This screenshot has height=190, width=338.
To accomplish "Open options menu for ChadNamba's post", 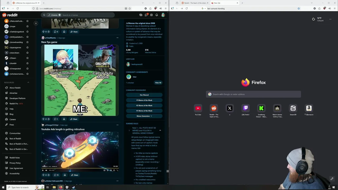I will 117,38.
